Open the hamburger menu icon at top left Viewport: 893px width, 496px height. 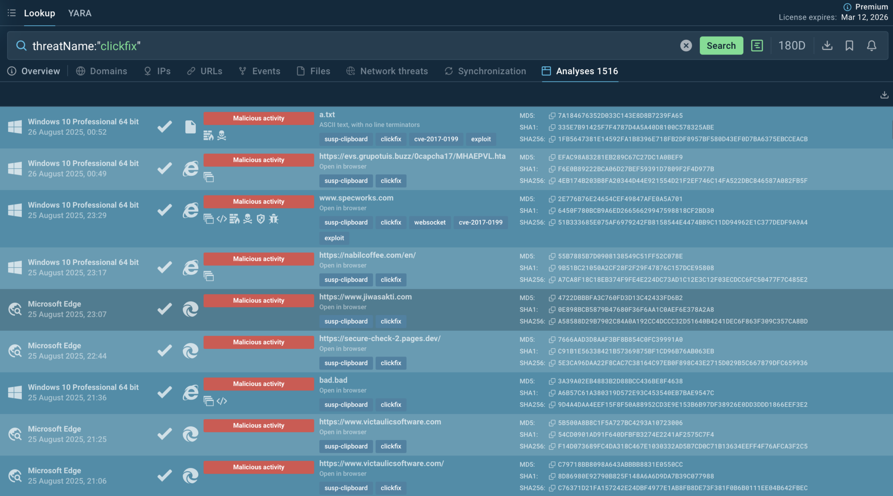point(12,13)
